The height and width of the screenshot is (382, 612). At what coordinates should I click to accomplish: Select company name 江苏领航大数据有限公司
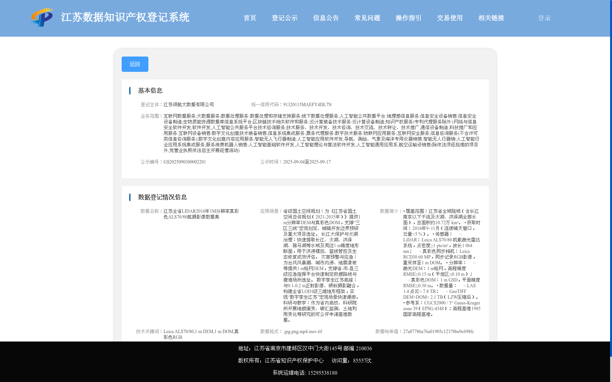tap(189, 105)
